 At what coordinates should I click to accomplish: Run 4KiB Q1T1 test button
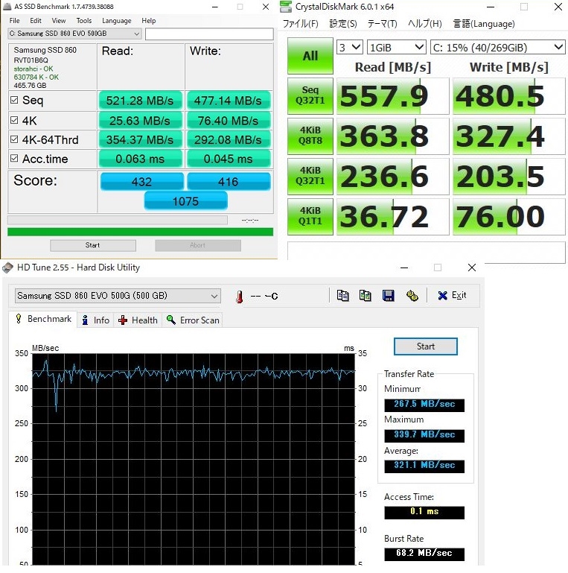(310, 216)
